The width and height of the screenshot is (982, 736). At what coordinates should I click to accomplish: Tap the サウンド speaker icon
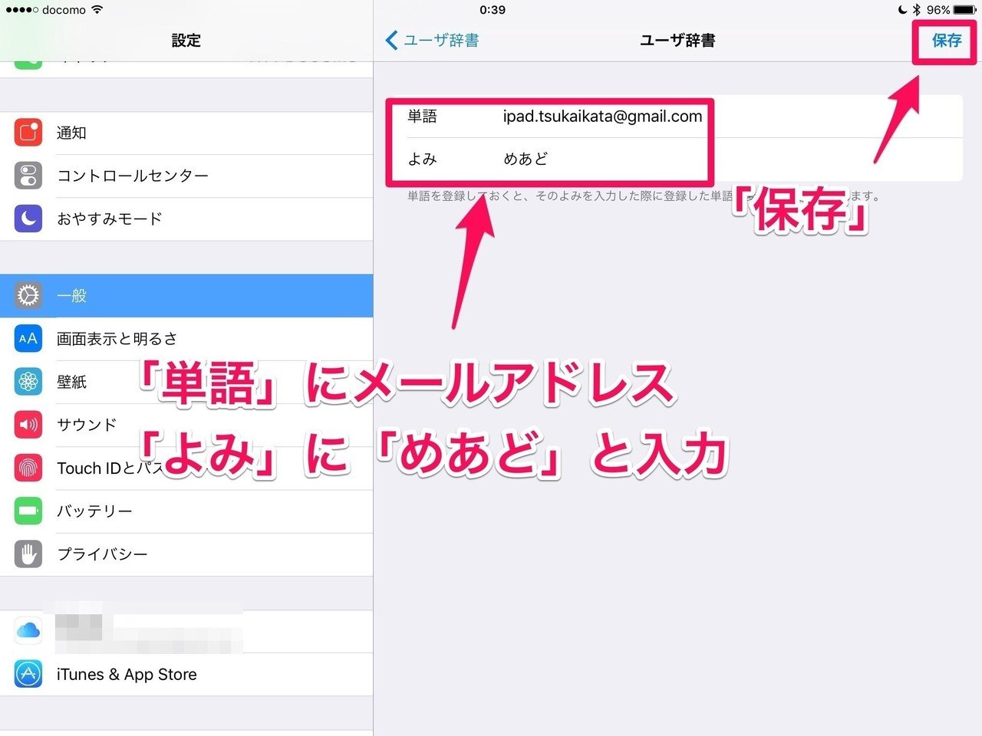(28, 424)
